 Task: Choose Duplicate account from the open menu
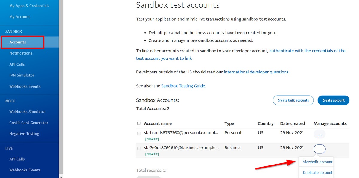coord(317,172)
